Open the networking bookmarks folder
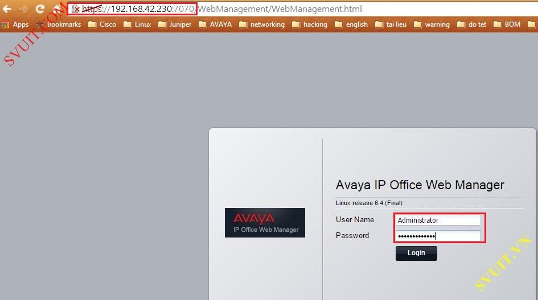The width and height of the screenshot is (538, 300). tap(262, 24)
